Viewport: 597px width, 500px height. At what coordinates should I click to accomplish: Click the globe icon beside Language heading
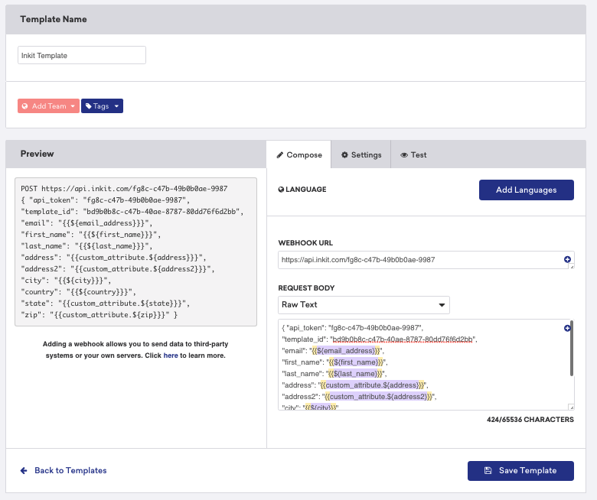click(x=281, y=190)
